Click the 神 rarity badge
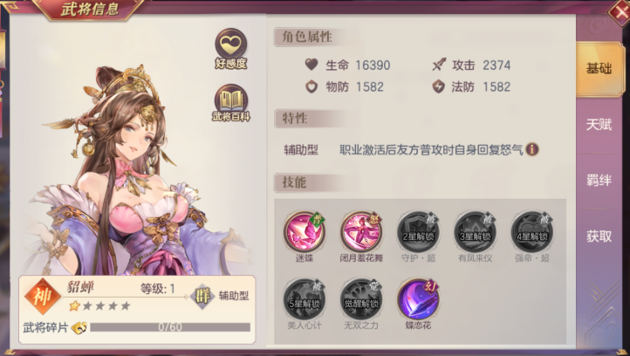Viewport: 630px width, 356px height. [43, 297]
